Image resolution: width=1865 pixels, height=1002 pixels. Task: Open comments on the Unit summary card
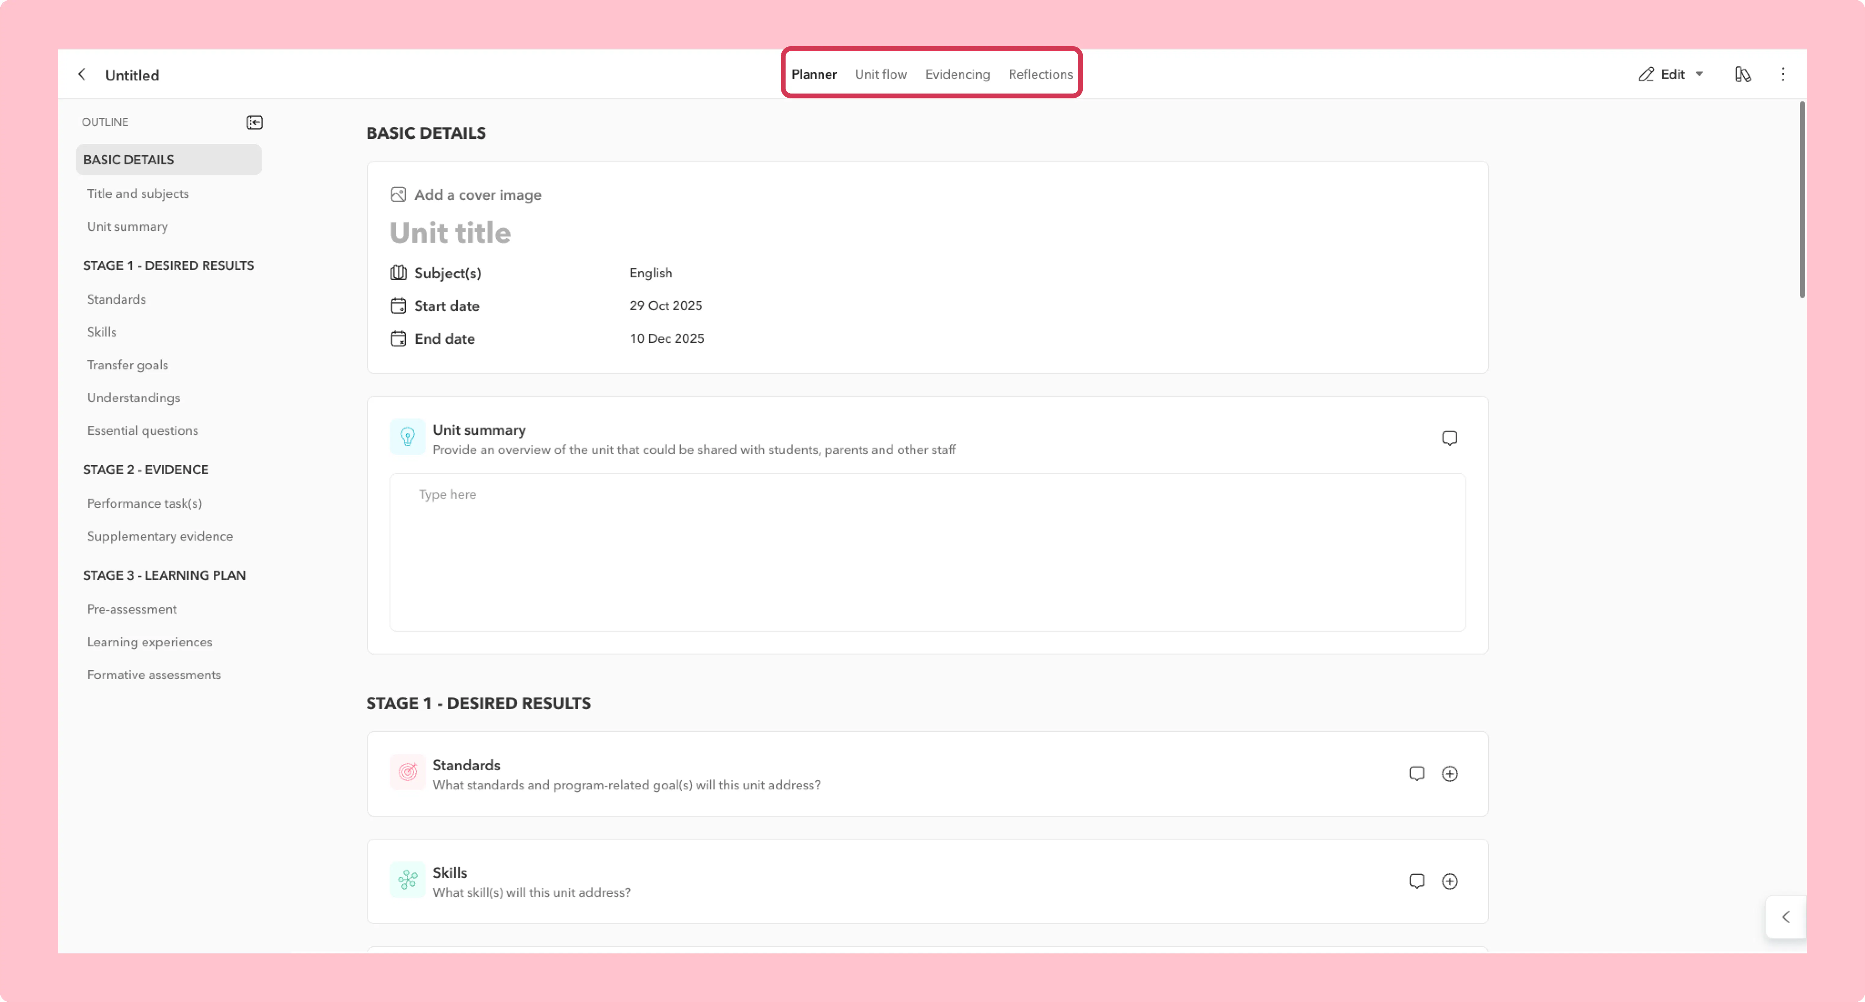point(1449,438)
